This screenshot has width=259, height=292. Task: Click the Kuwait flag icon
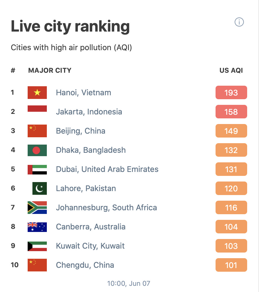tap(37, 246)
